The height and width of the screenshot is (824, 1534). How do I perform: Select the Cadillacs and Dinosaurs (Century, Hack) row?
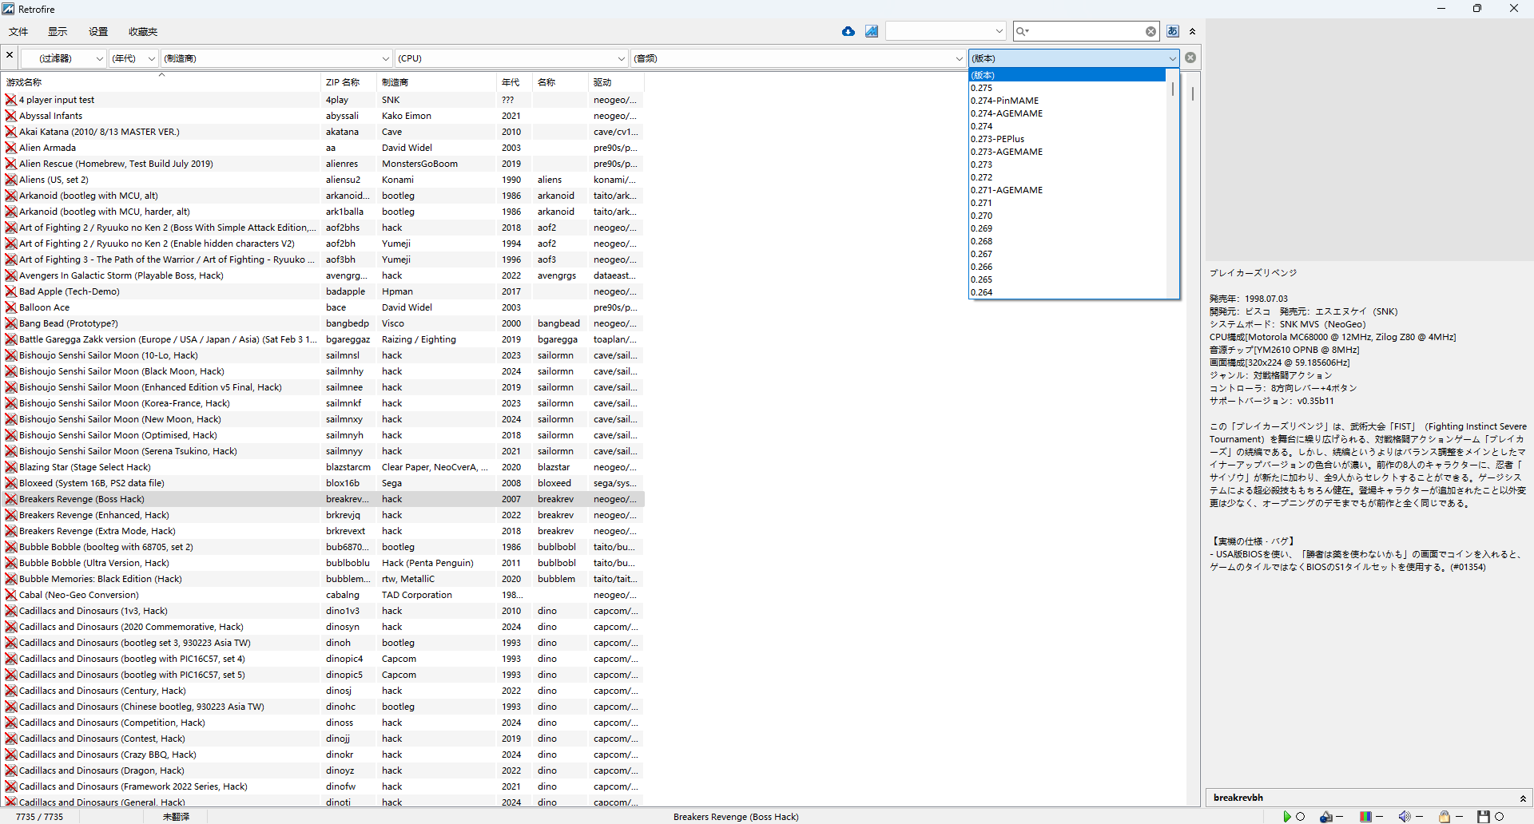[323, 691]
